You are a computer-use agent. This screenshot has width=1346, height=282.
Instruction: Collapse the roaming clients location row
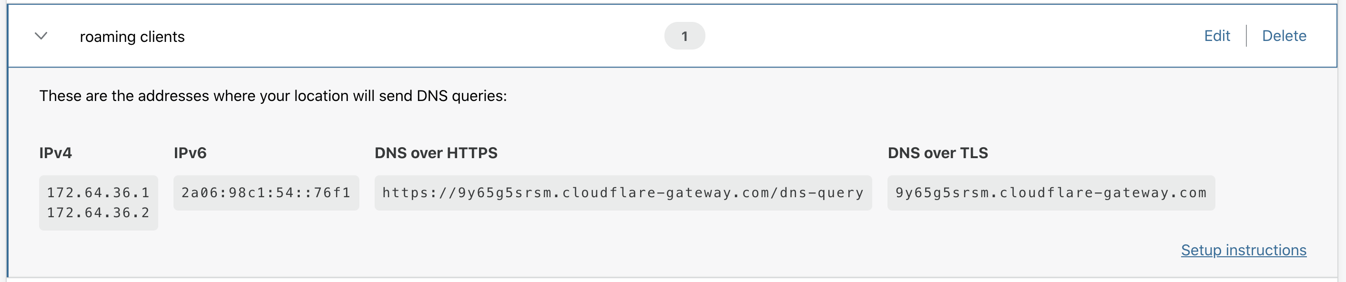pyautogui.click(x=41, y=36)
